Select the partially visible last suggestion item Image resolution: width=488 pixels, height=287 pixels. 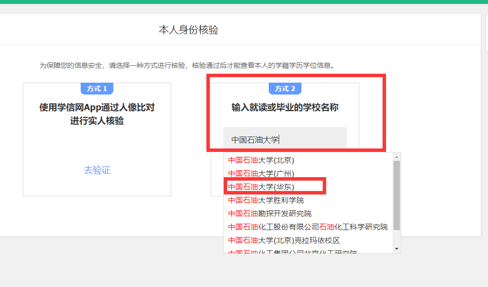pyautogui.click(x=292, y=251)
